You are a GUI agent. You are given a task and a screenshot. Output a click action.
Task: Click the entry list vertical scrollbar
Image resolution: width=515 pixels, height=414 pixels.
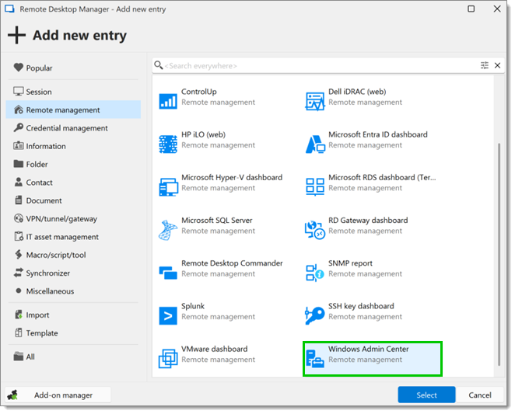(x=499, y=254)
